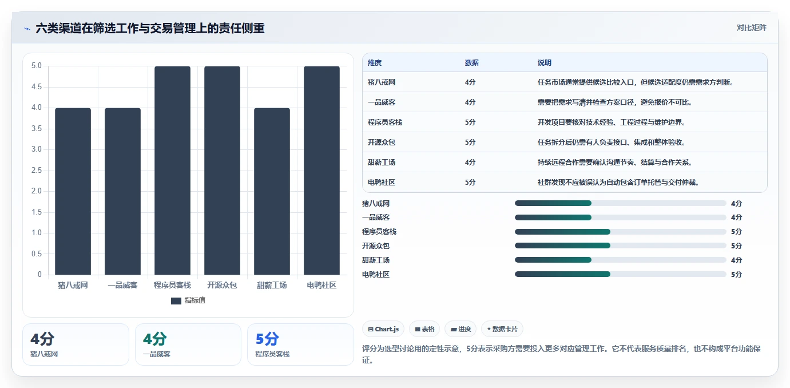Click the 5分 value after 程序员客栈 progress bar

(736, 232)
